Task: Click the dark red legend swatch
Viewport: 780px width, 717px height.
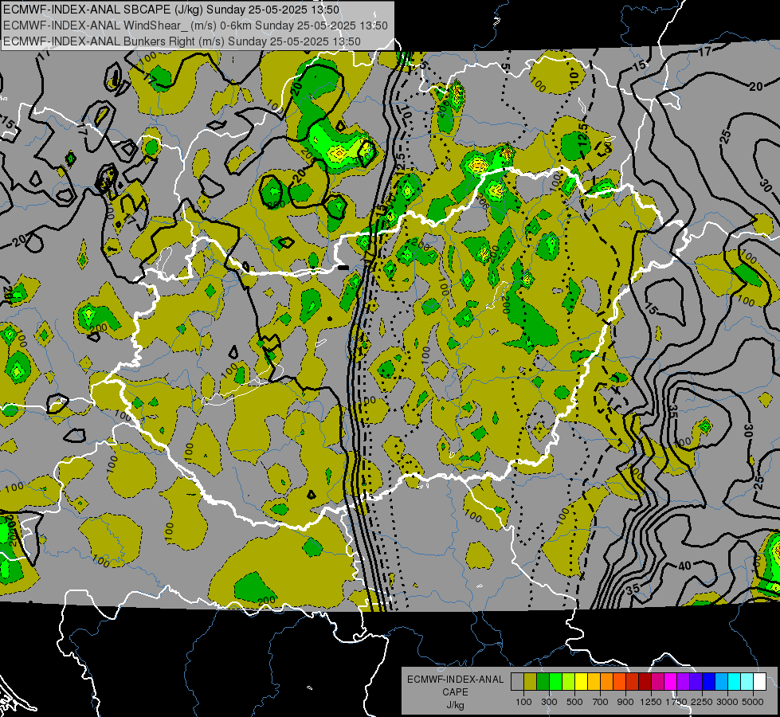Action: click(645, 682)
